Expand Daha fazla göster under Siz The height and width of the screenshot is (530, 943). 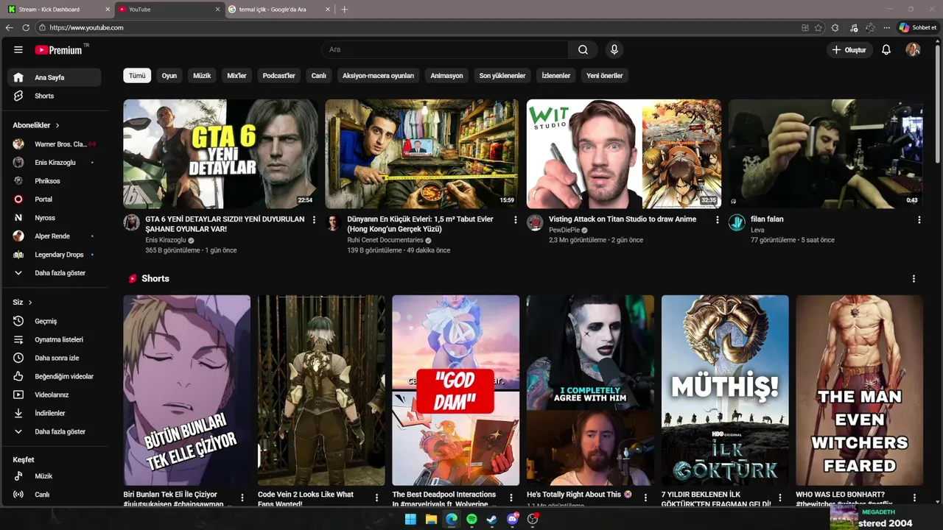(x=55, y=431)
